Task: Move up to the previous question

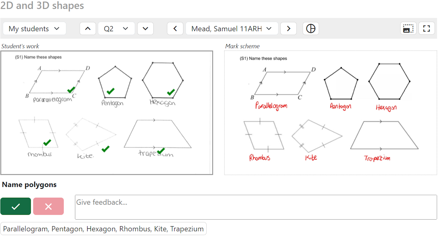Action: (x=88, y=28)
